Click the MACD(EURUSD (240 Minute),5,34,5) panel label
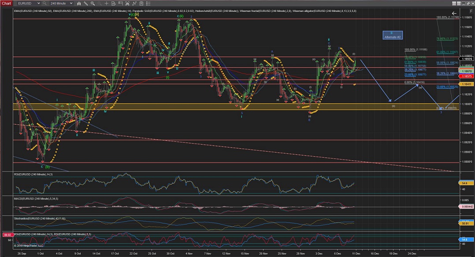Viewport: 475px width, 257px height. [36, 198]
